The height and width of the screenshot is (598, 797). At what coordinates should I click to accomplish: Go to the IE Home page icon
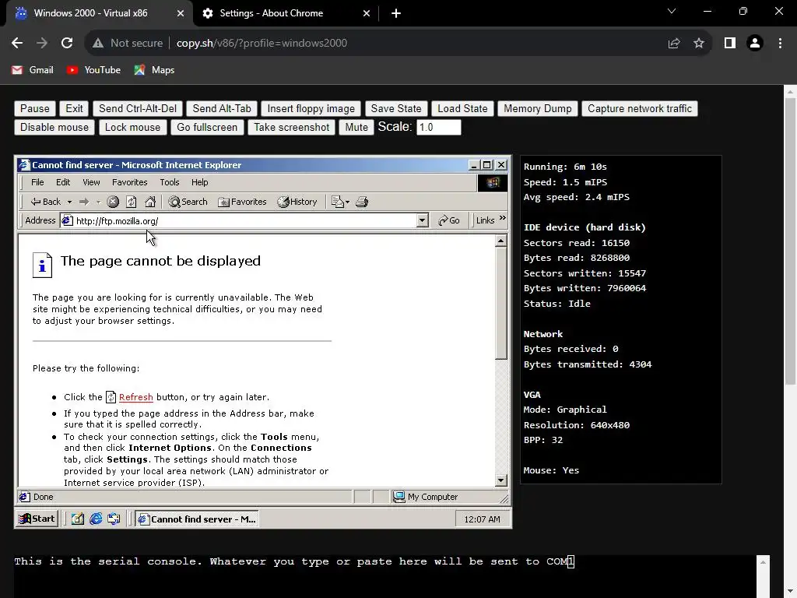pos(150,202)
